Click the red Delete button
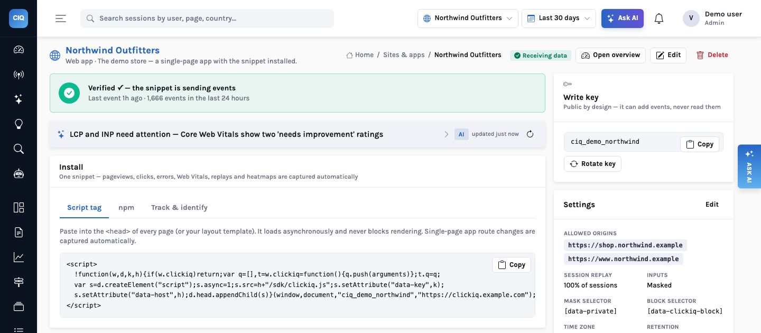Image resolution: width=761 pixels, height=333 pixels. click(712, 55)
